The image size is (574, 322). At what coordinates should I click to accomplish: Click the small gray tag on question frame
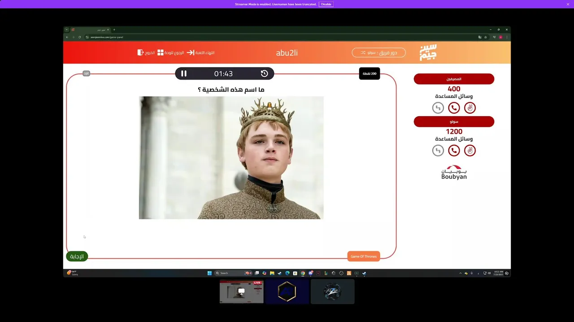87,73
